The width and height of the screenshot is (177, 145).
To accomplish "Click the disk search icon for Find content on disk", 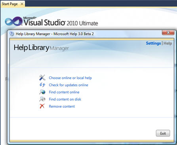I will [42, 99].
